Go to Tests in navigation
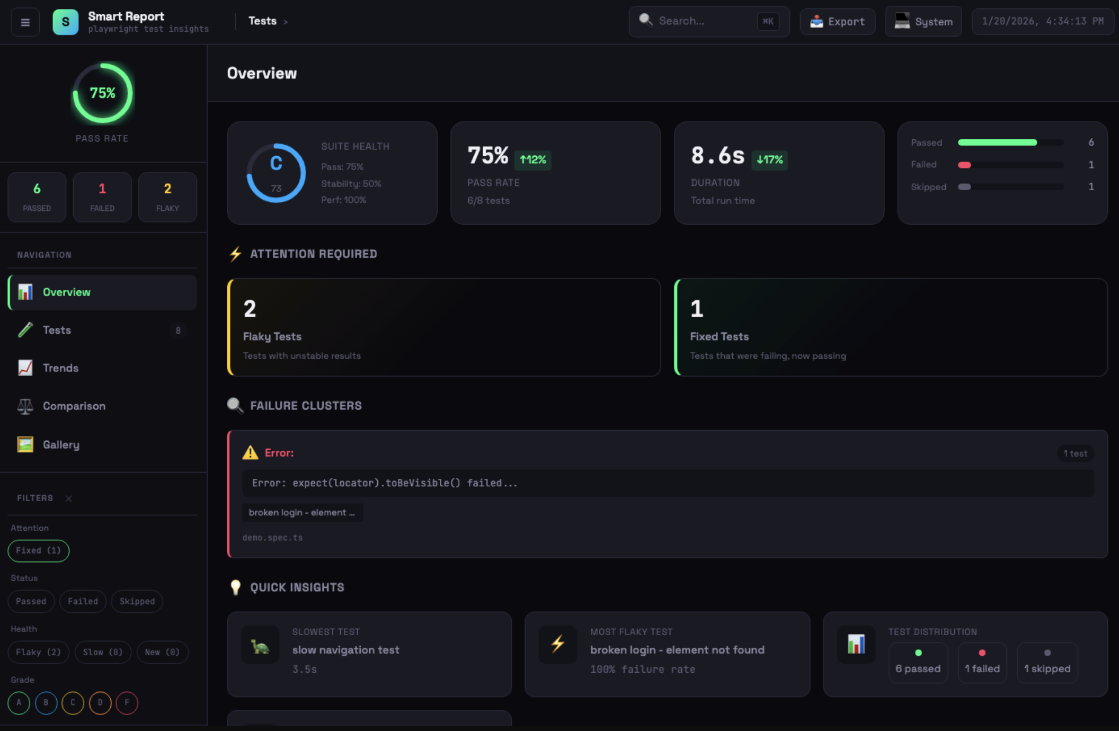Screen dimensions: 1119x731 [57, 330]
